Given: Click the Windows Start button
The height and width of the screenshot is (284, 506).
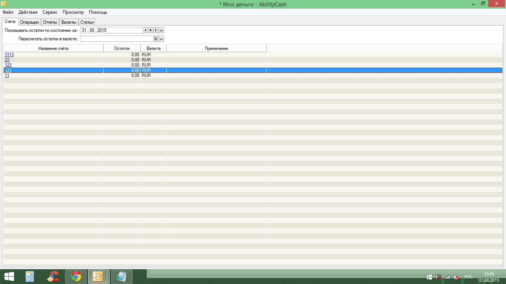Looking at the screenshot, I should pyautogui.click(x=9, y=277).
